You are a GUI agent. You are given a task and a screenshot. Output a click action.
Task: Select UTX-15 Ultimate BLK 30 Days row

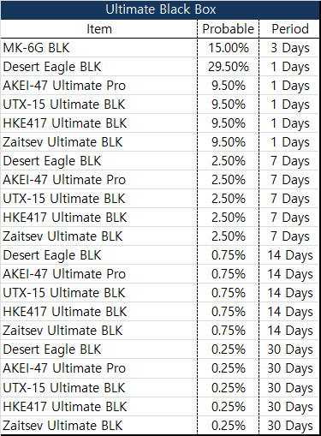tap(160, 387)
